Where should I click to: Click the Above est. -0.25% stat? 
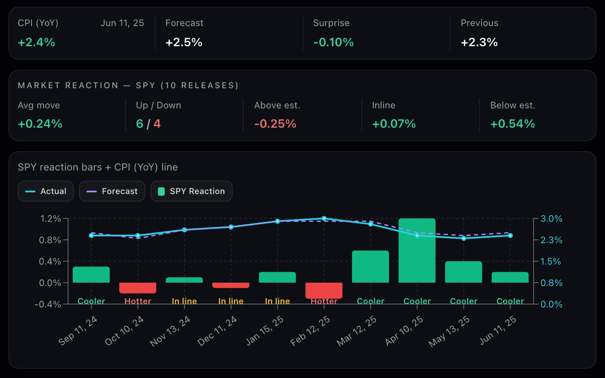(x=275, y=123)
